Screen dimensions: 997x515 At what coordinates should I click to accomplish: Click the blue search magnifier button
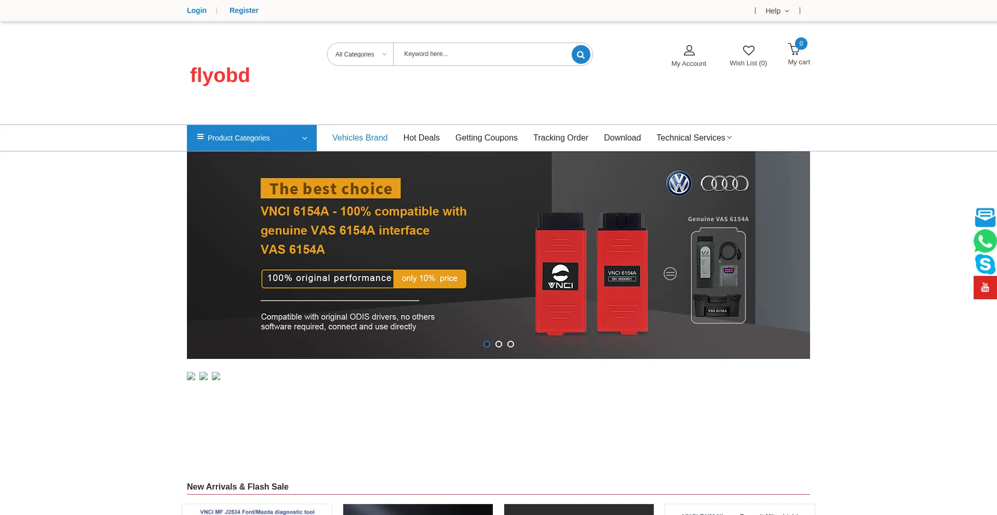581,54
